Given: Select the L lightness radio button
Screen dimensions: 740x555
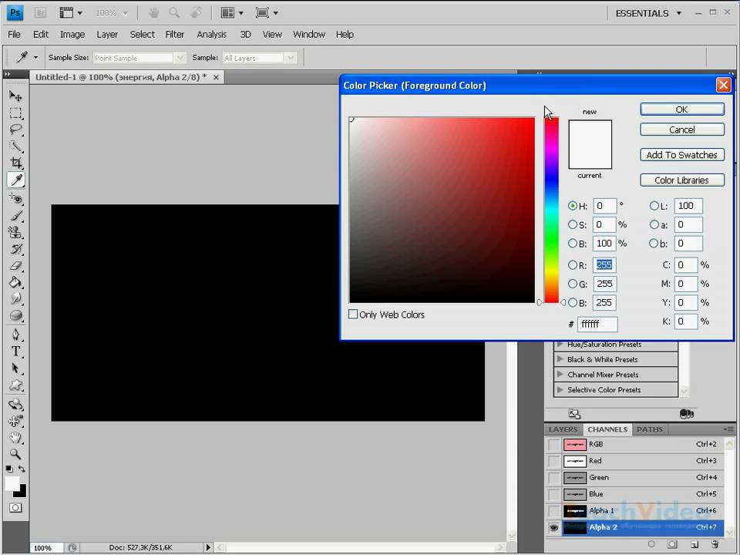Looking at the screenshot, I should (x=654, y=206).
